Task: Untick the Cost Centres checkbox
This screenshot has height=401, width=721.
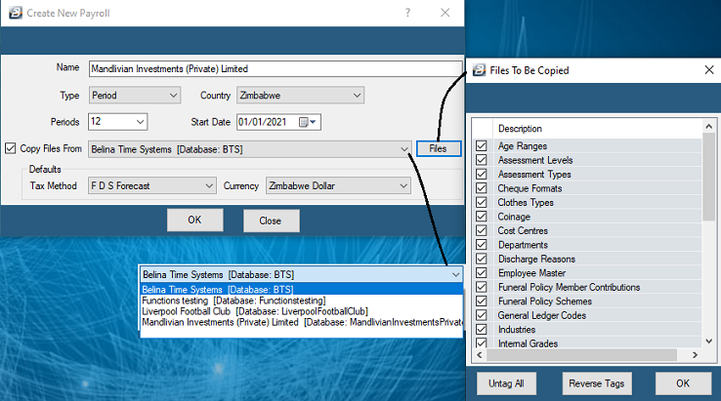Action: [482, 230]
